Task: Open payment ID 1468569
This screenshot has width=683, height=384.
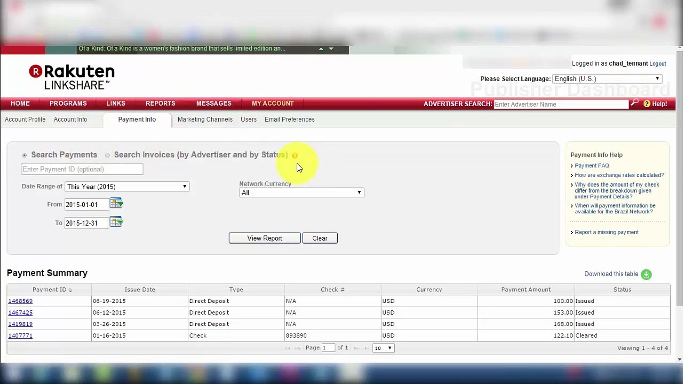Action: click(x=20, y=301)
